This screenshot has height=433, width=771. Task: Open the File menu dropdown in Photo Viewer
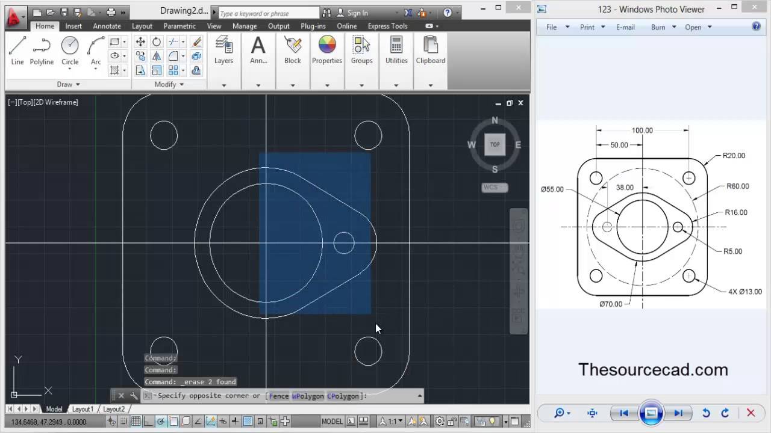(x=557, y=27)
